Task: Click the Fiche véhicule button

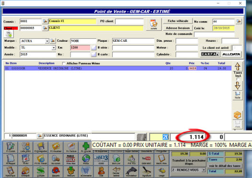Action: (x=178, y=21)
